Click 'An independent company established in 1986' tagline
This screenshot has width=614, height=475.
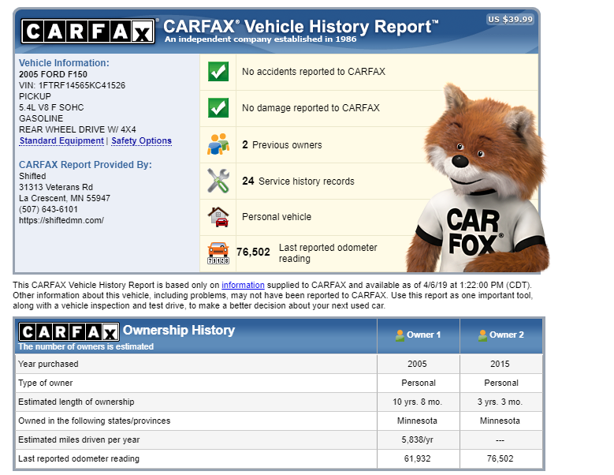(x=260, y=39)
